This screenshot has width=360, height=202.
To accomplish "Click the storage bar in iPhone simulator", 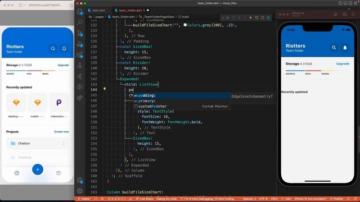I will point(317,71).
